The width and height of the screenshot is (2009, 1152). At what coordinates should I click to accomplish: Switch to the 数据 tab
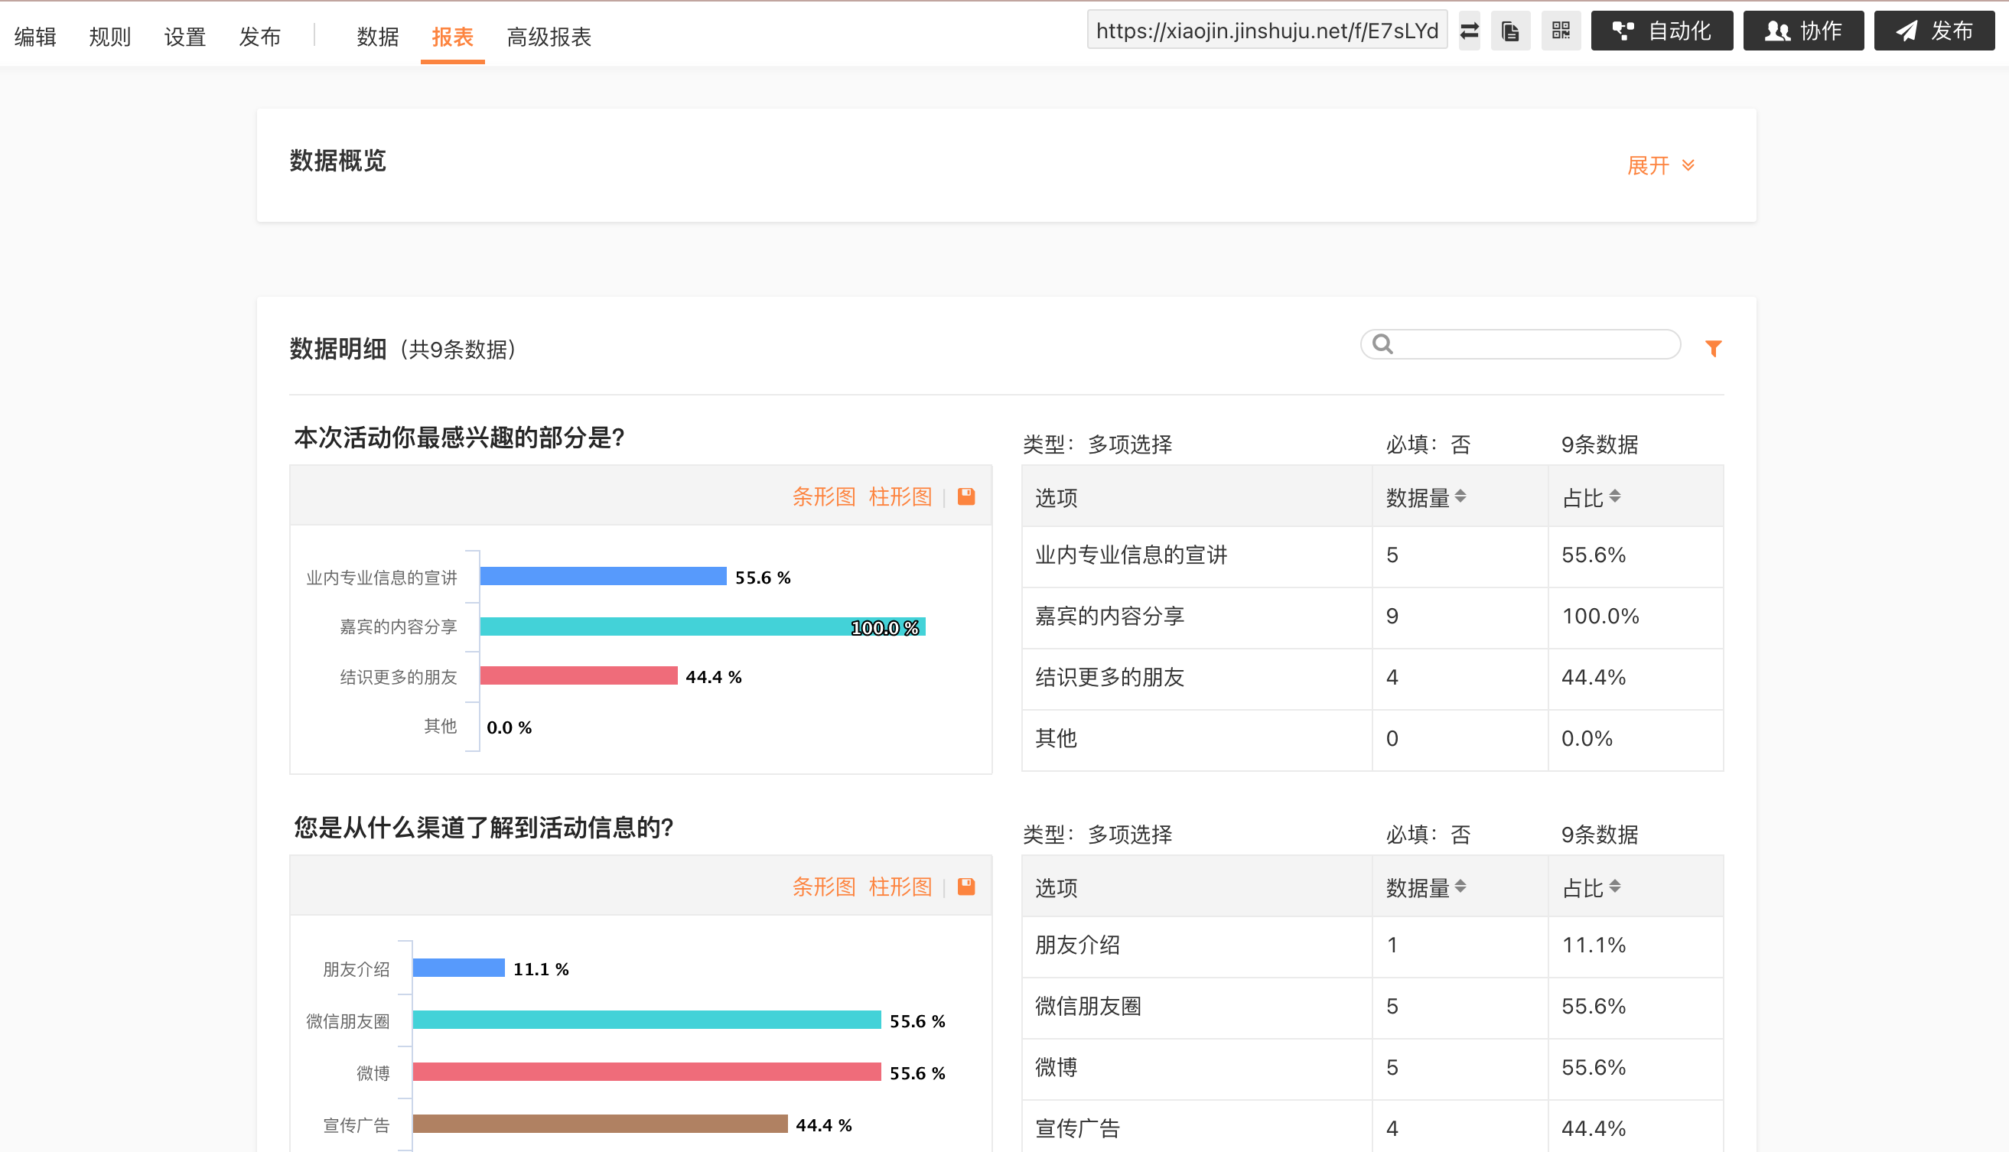[x=377, y=37]
